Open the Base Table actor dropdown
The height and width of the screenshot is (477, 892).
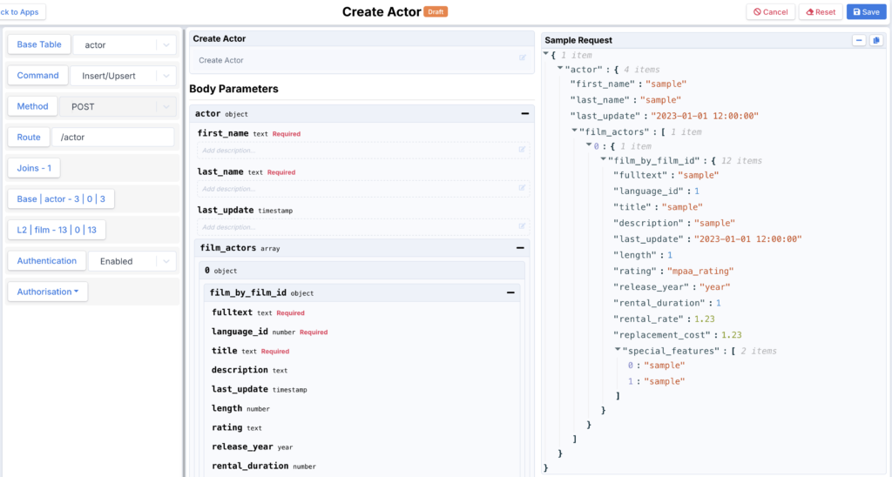point(166,44)
